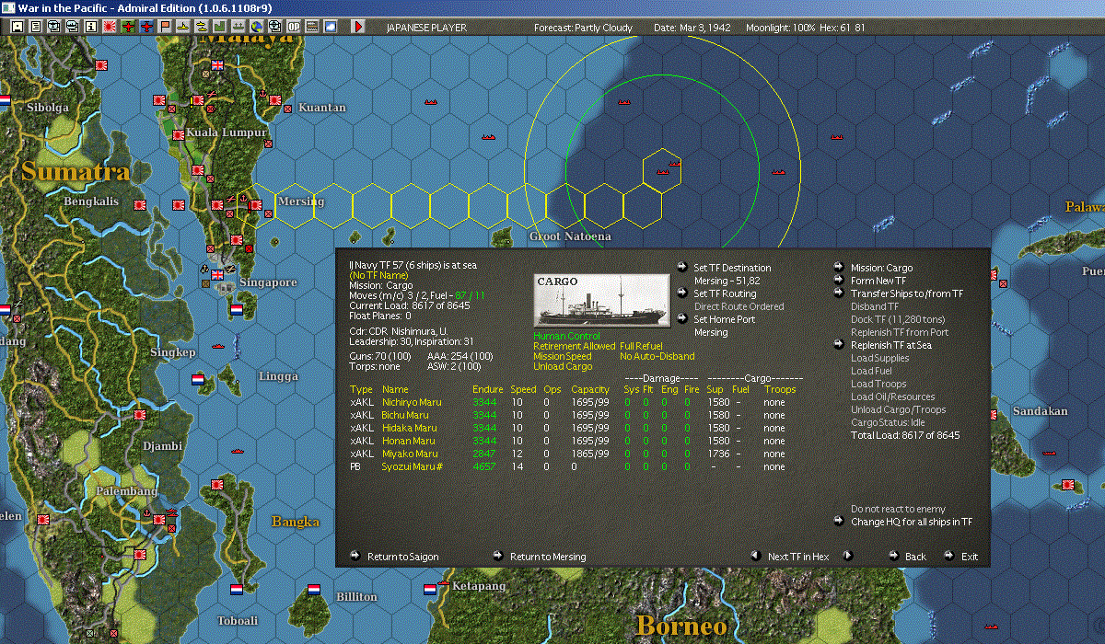
Task: Click the Set TF Destination label
Action: coord(732,268)
